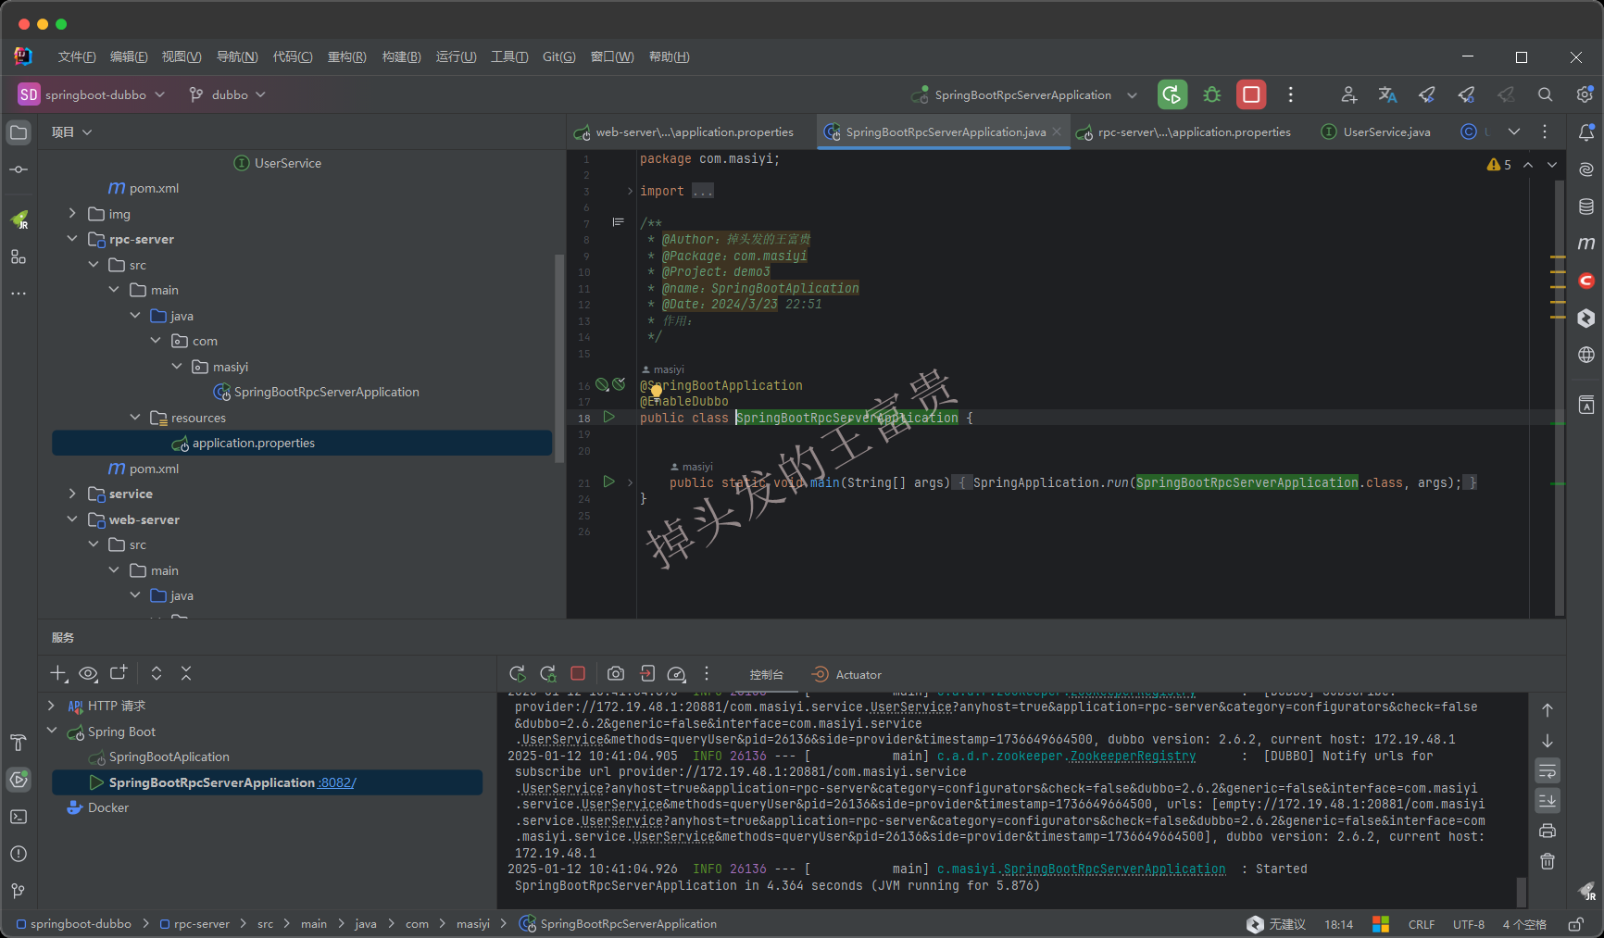Open the 重构(R) menu
The image size is (1604, 938).
[347, 56]
